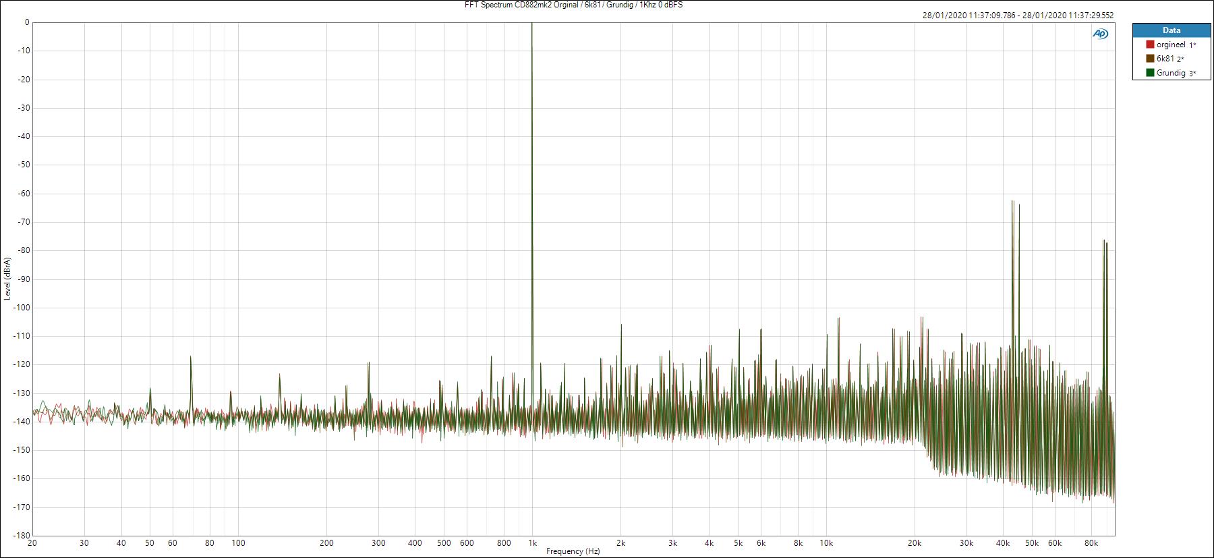Click the 2k harmonic peak tip
1214x558 pixels.
click(621, 326)
